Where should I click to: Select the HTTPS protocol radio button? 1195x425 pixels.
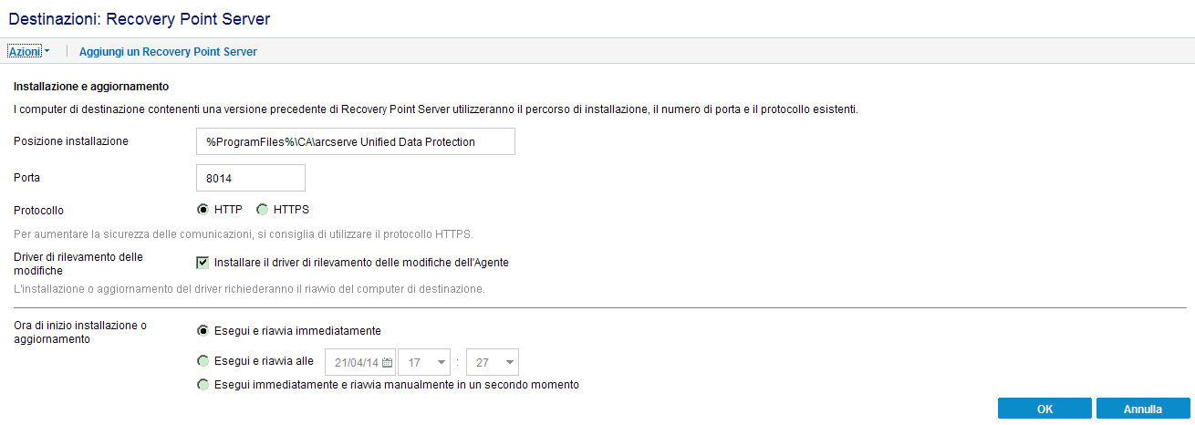[263, 209]
